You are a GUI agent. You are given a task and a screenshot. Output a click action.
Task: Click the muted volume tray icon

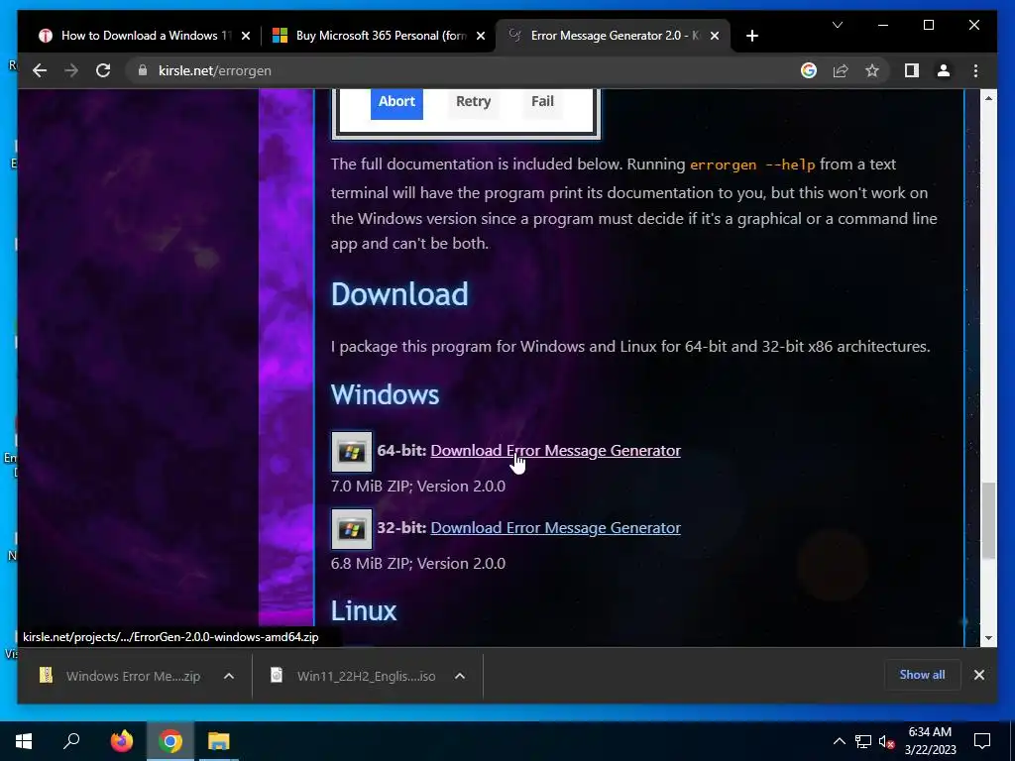[x=886, y=741]
